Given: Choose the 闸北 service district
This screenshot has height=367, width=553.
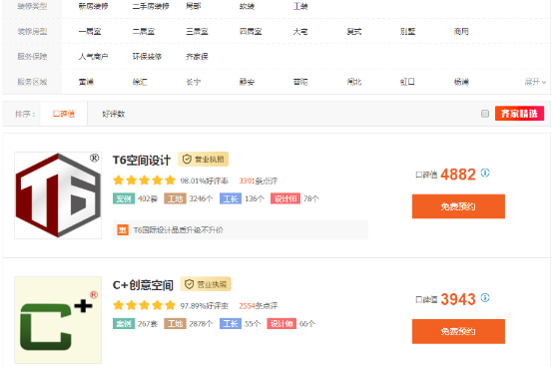Looking at the screenshot, I should [x=354, y=82].
